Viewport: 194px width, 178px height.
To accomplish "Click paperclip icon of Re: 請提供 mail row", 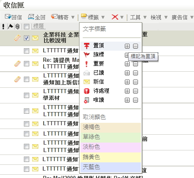I will 17,64.
